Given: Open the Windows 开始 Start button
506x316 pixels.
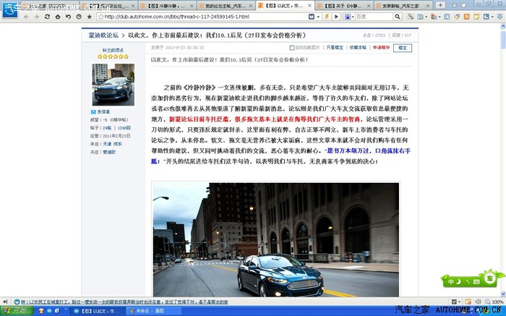Looking at the screenshot, I should (14, 310).
